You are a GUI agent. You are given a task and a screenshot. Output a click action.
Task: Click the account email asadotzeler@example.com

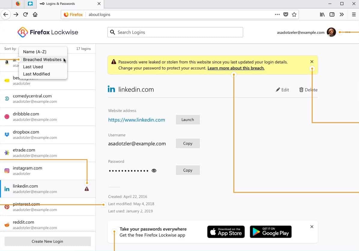300,32
